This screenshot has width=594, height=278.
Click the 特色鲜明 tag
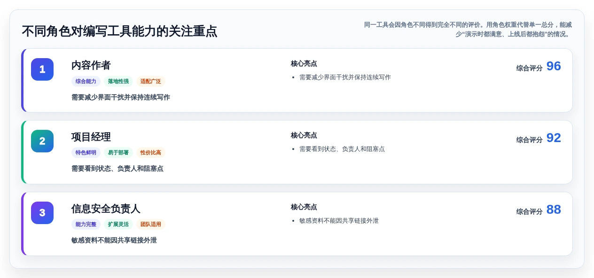[86, 152]
